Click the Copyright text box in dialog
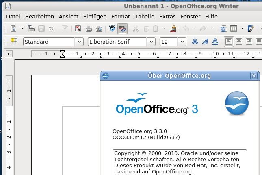Screen dimensions: 262x175 (x=180, y=162)
